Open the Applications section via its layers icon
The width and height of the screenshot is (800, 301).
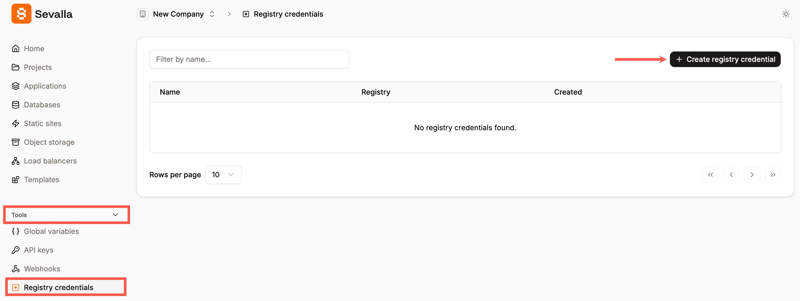[16, 86]
